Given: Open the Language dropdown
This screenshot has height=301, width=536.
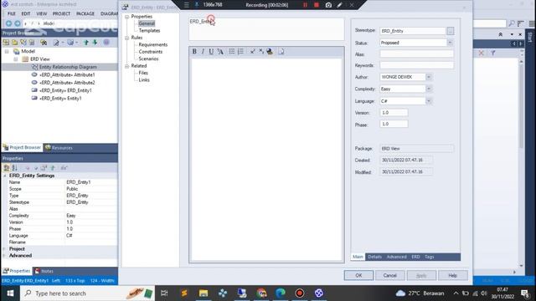Looking at the screenshot, I should click(x=429, y=101).
